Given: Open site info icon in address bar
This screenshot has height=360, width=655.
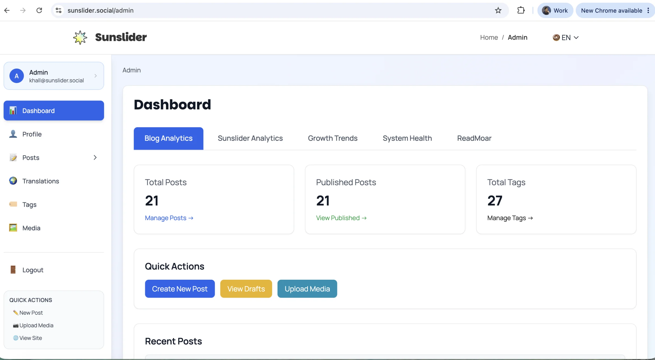Looking at the screenshot, I should (58, 10).
